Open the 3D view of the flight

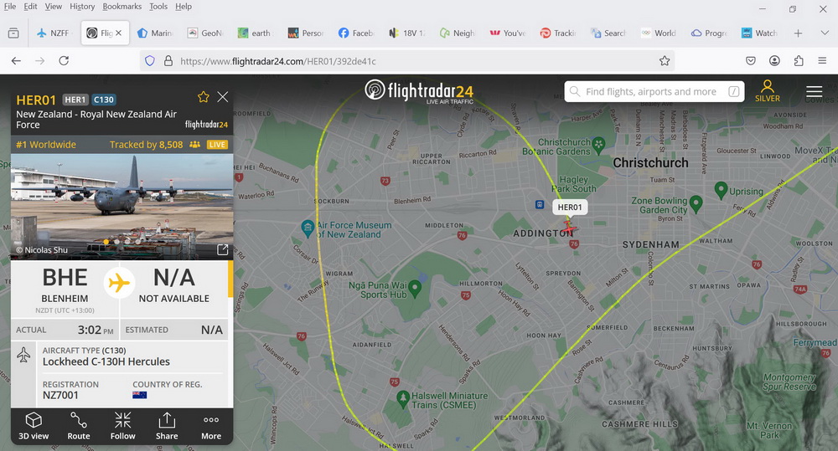point(34,426)
